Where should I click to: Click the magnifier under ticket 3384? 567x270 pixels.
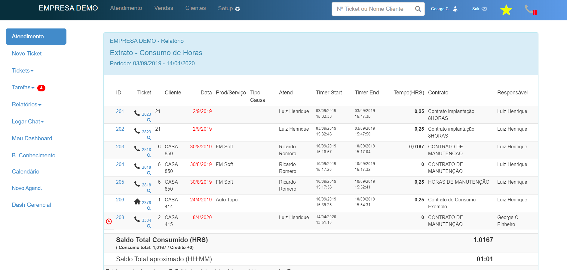tap(149, 226)
